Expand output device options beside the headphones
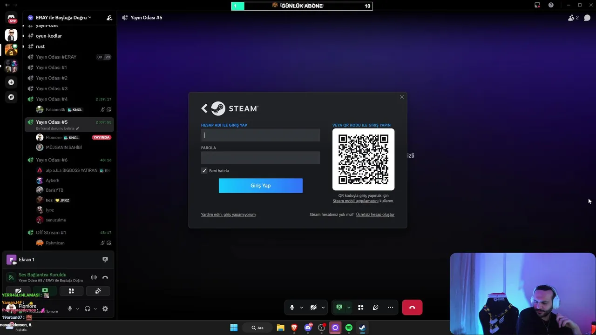The height and width of the screenshot is (335, 596). pyautogui.click(x=95, y=308)
